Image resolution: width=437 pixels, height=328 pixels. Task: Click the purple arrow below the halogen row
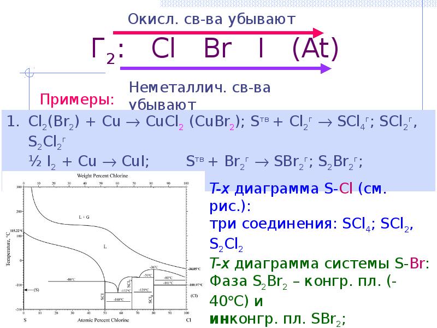pos(224,68)
